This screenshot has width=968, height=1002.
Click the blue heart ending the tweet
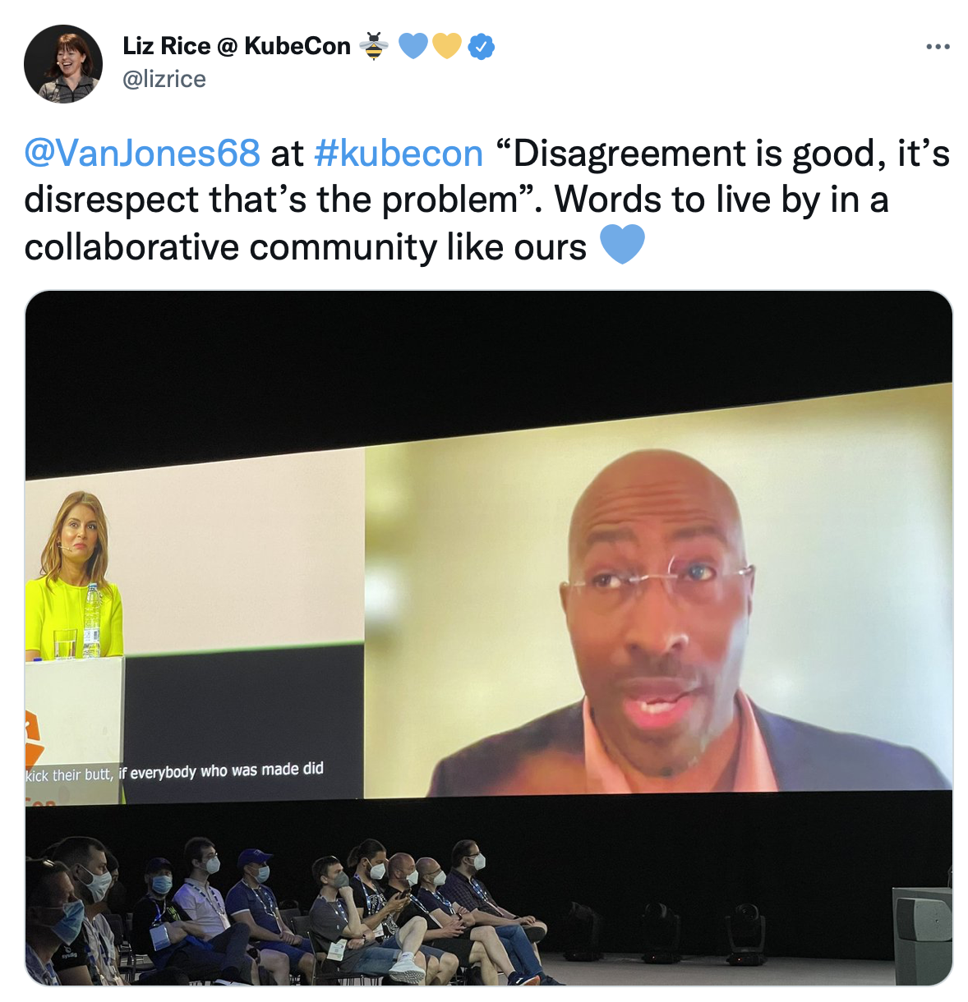622,246
